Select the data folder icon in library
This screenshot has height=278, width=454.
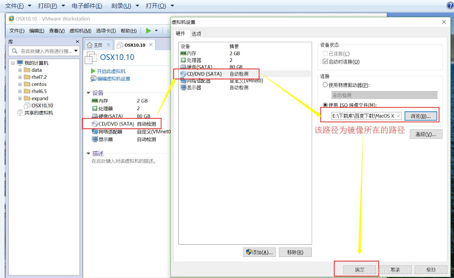pos(27,70)
